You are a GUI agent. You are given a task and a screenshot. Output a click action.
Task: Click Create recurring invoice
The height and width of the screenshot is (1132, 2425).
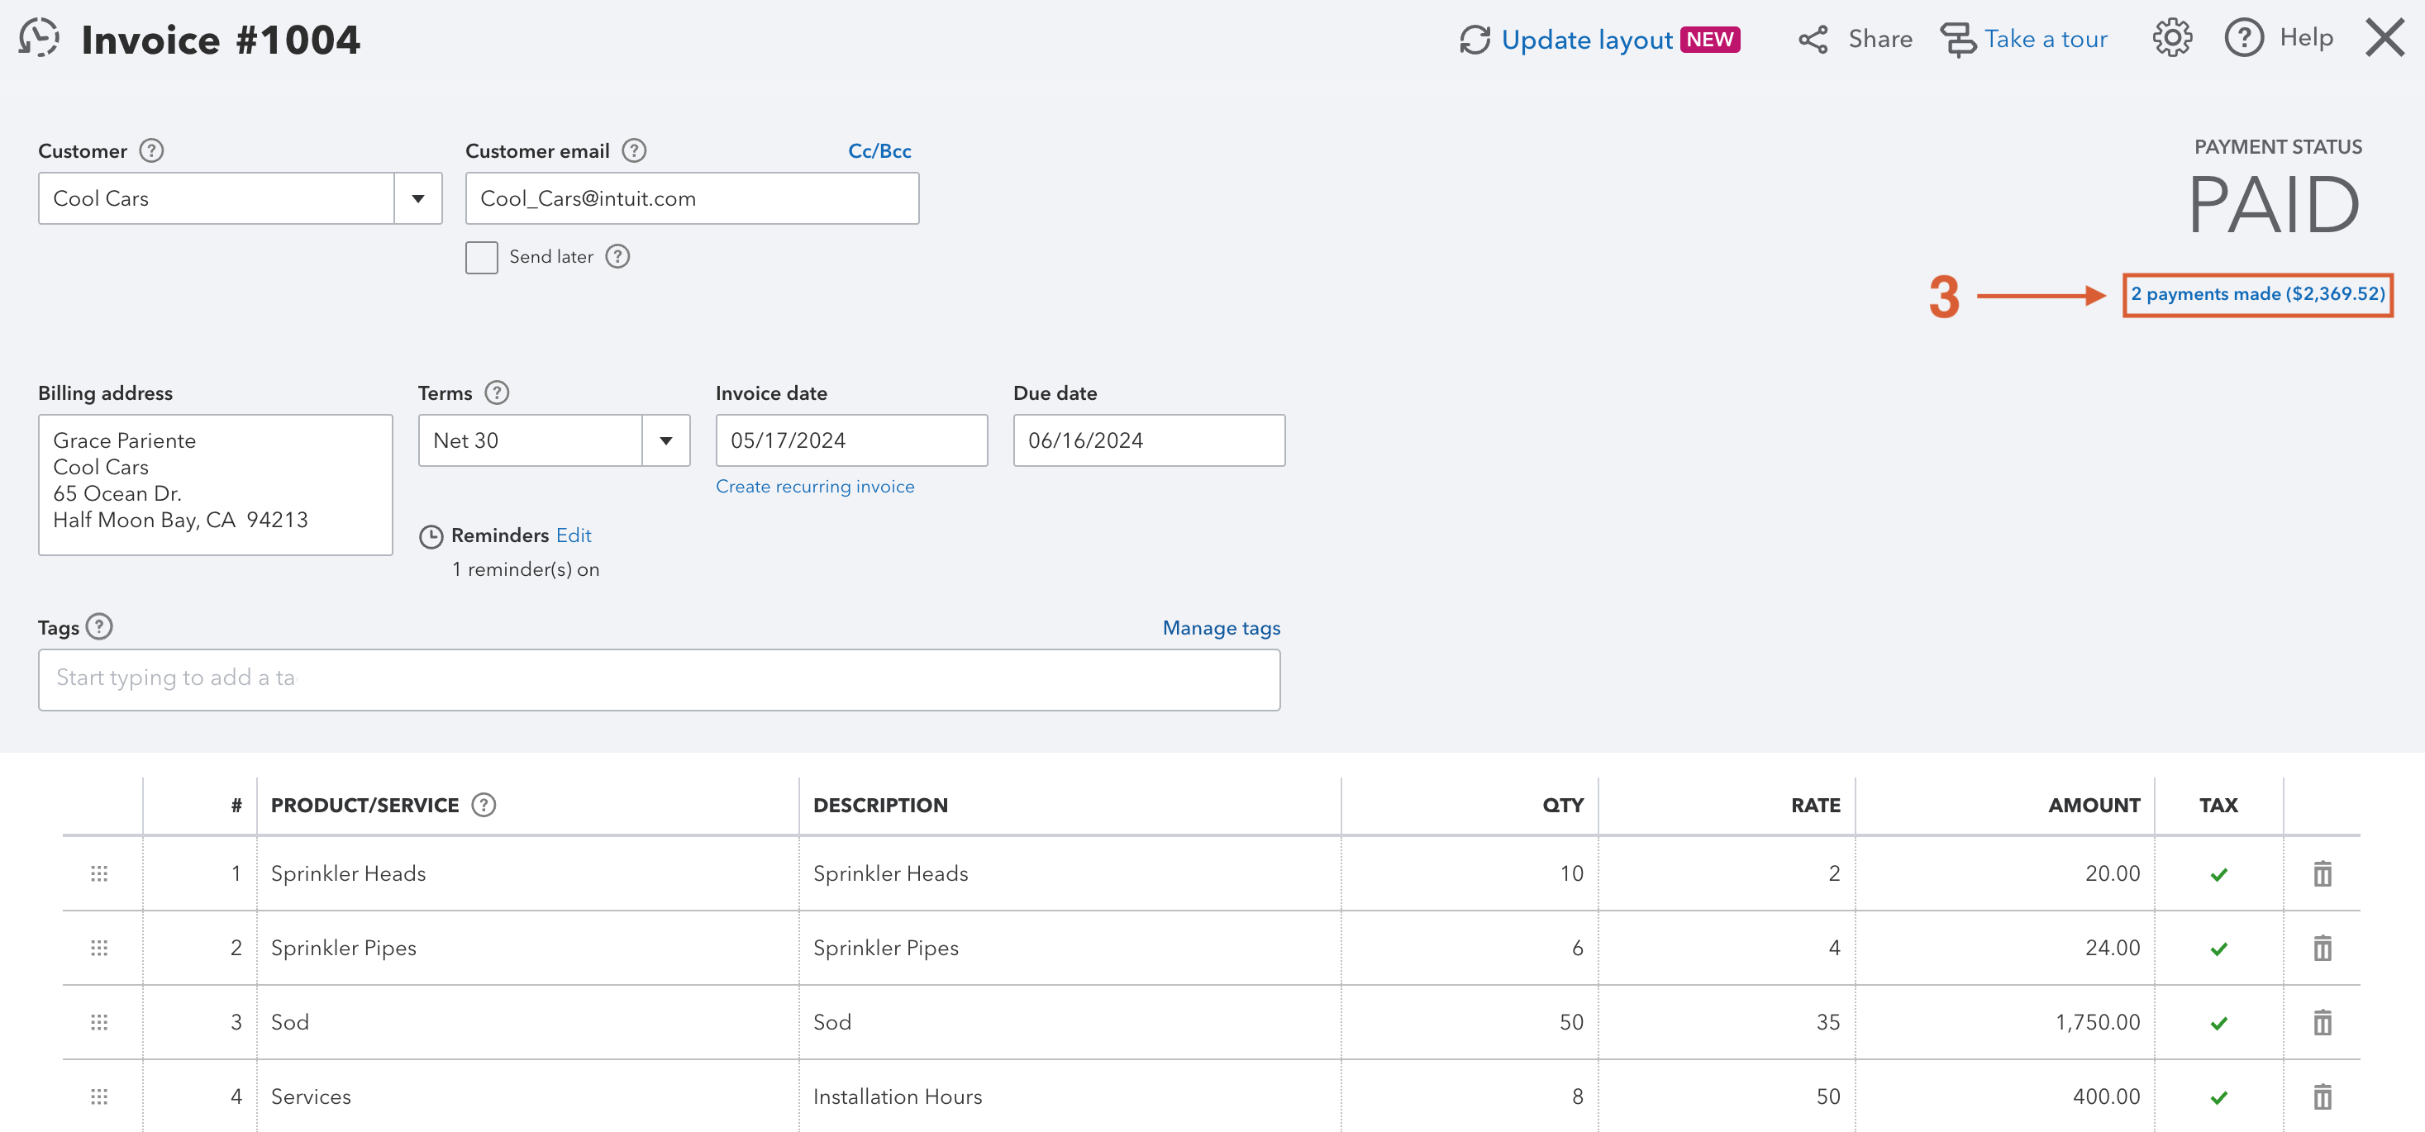[815, 486]
